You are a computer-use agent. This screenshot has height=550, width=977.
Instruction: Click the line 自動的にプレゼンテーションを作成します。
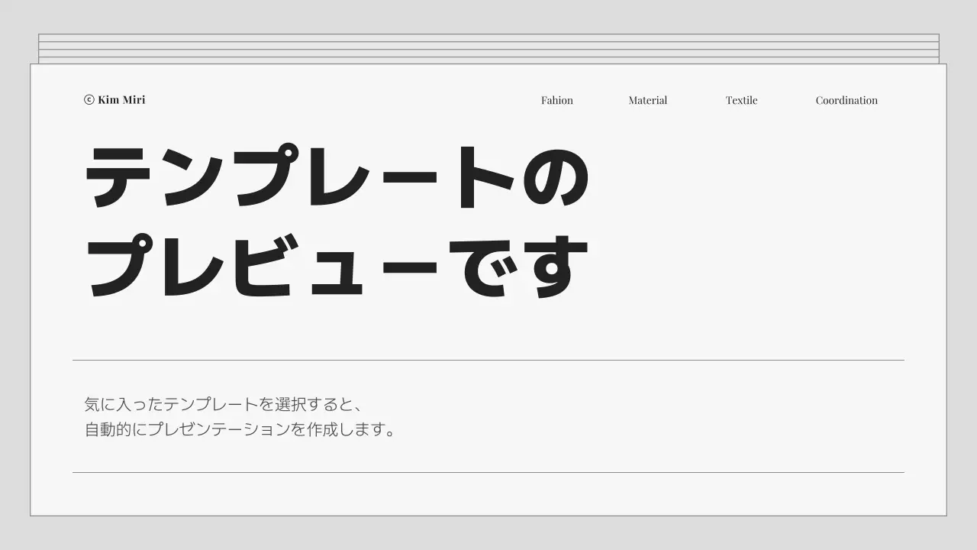[x=241, y=429]
